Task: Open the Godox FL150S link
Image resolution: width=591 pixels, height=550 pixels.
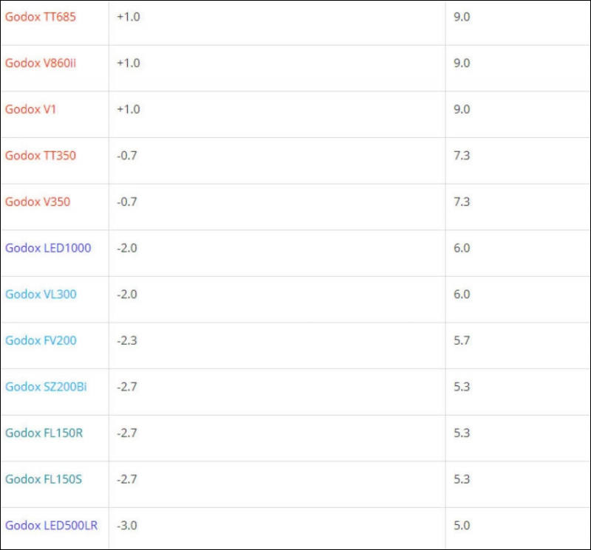Action: point(44,479)
